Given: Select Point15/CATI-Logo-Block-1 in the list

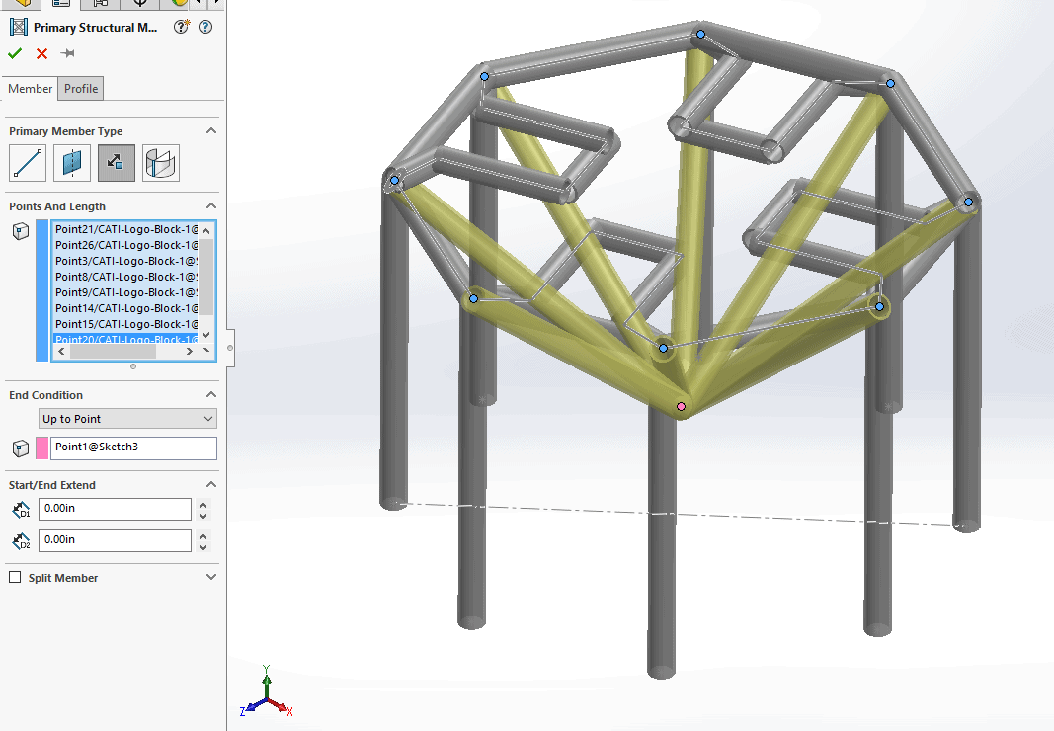Looking at the screenshot, I should click(x=125, y=324).
